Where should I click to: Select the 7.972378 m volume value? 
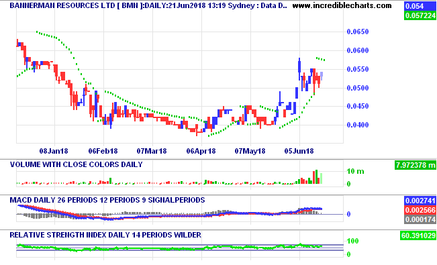(416, 165)
